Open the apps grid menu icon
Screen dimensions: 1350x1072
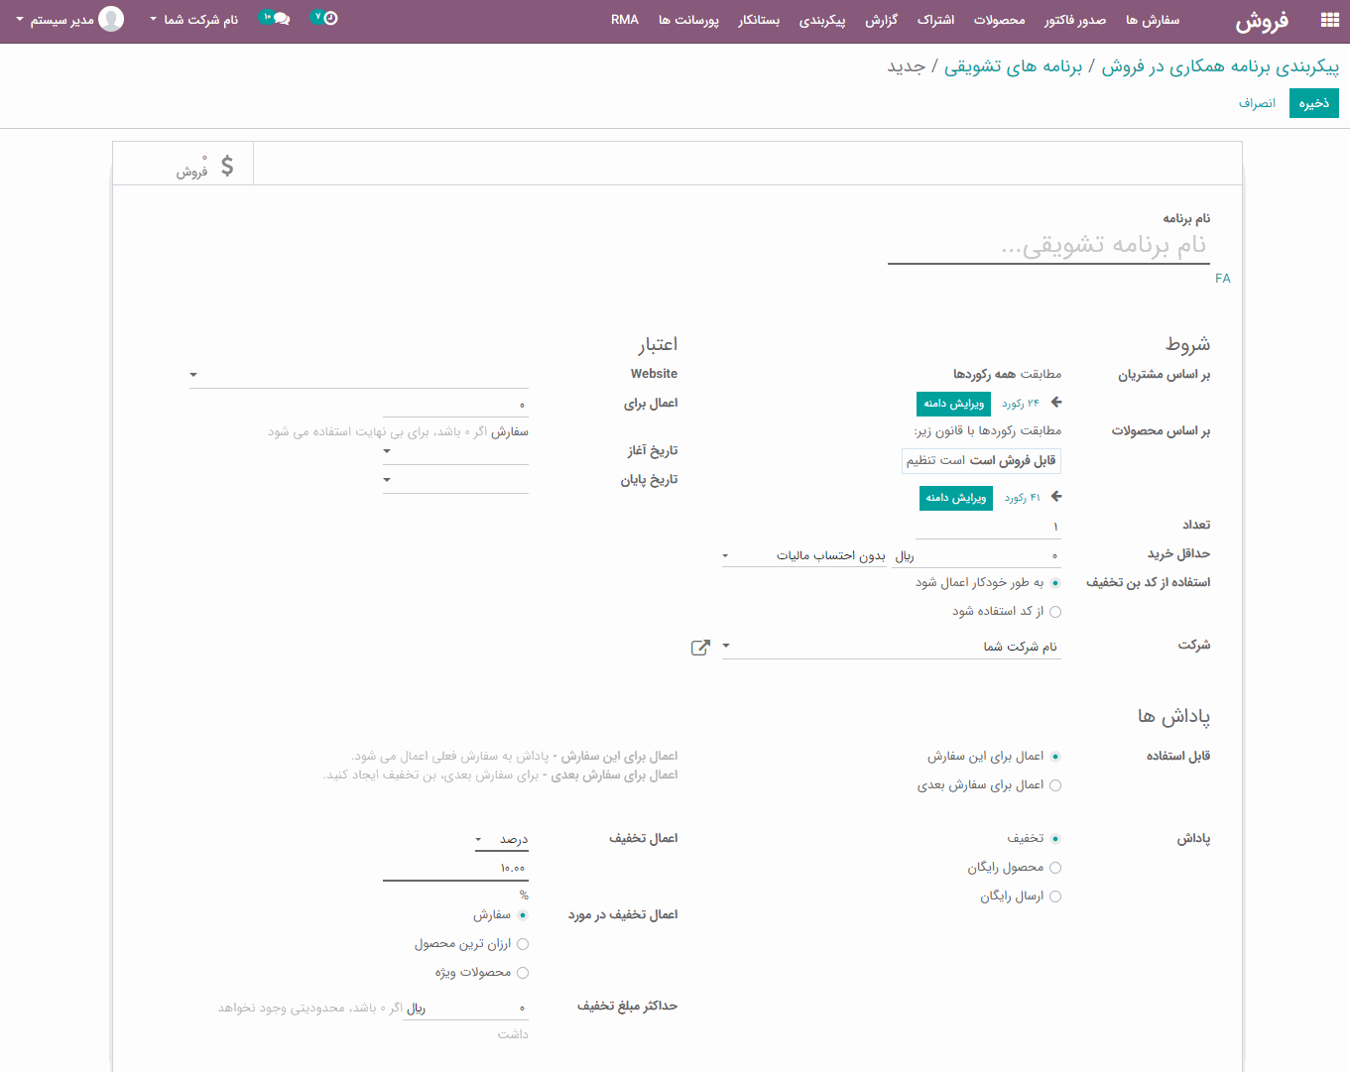click(1329, 20)
